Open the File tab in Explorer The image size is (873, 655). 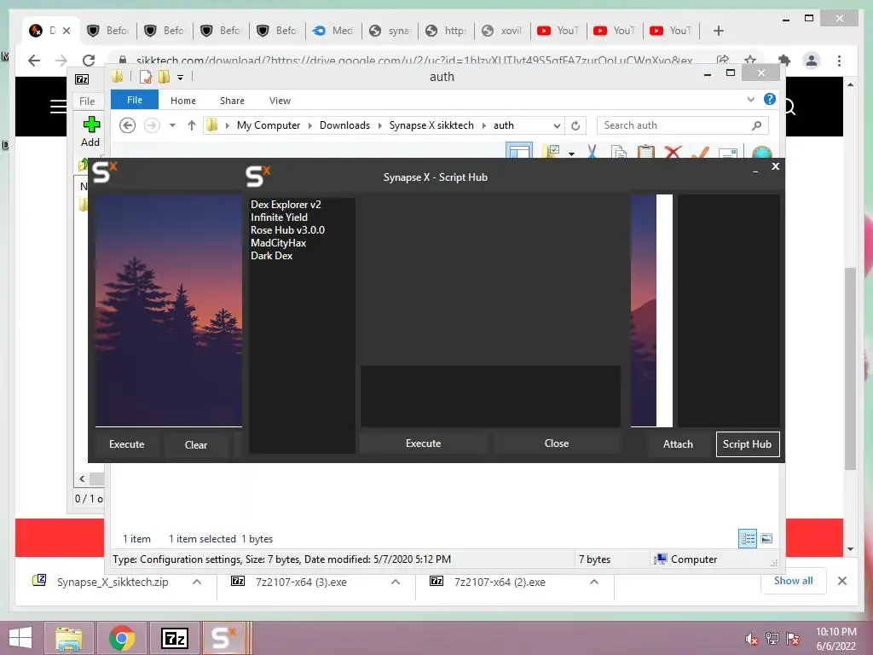[x=135, y=100]
